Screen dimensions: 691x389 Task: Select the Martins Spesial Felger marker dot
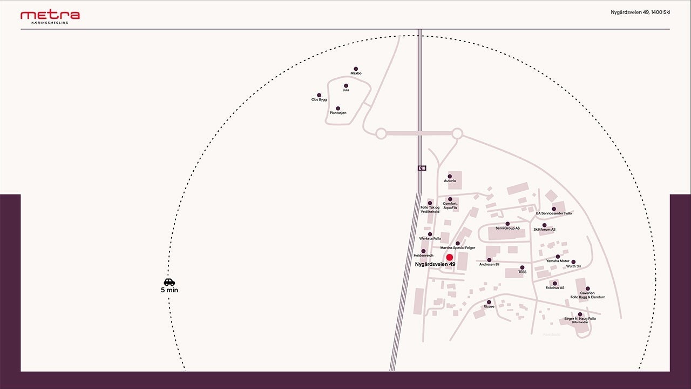click(x=458, y=243)
